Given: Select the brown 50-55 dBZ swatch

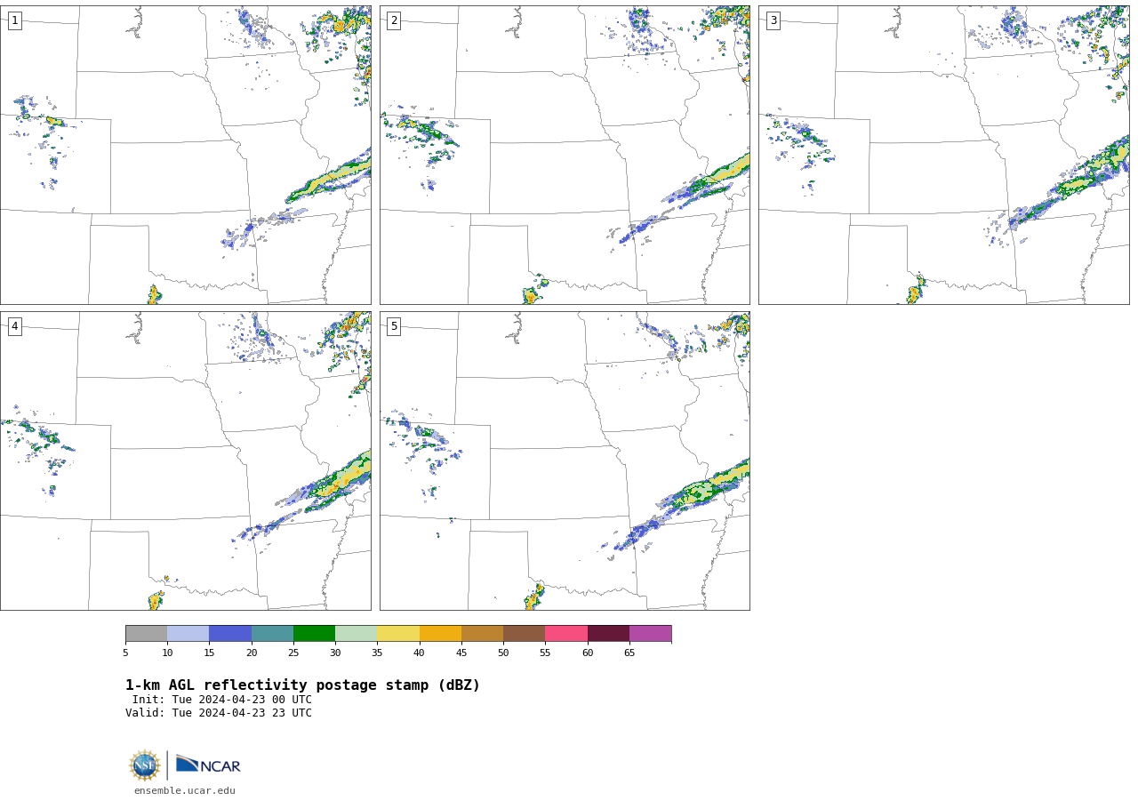Looking at the screenshot, I should pyautogui.click(x=524, y=634).
